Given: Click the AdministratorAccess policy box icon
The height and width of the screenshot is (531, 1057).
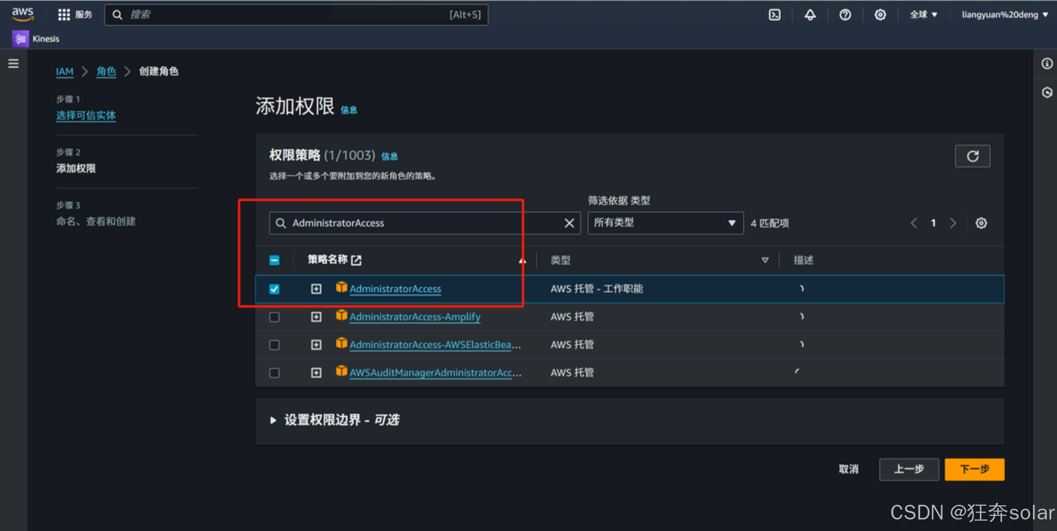Looking at the screenshot, I should point(342,287).
